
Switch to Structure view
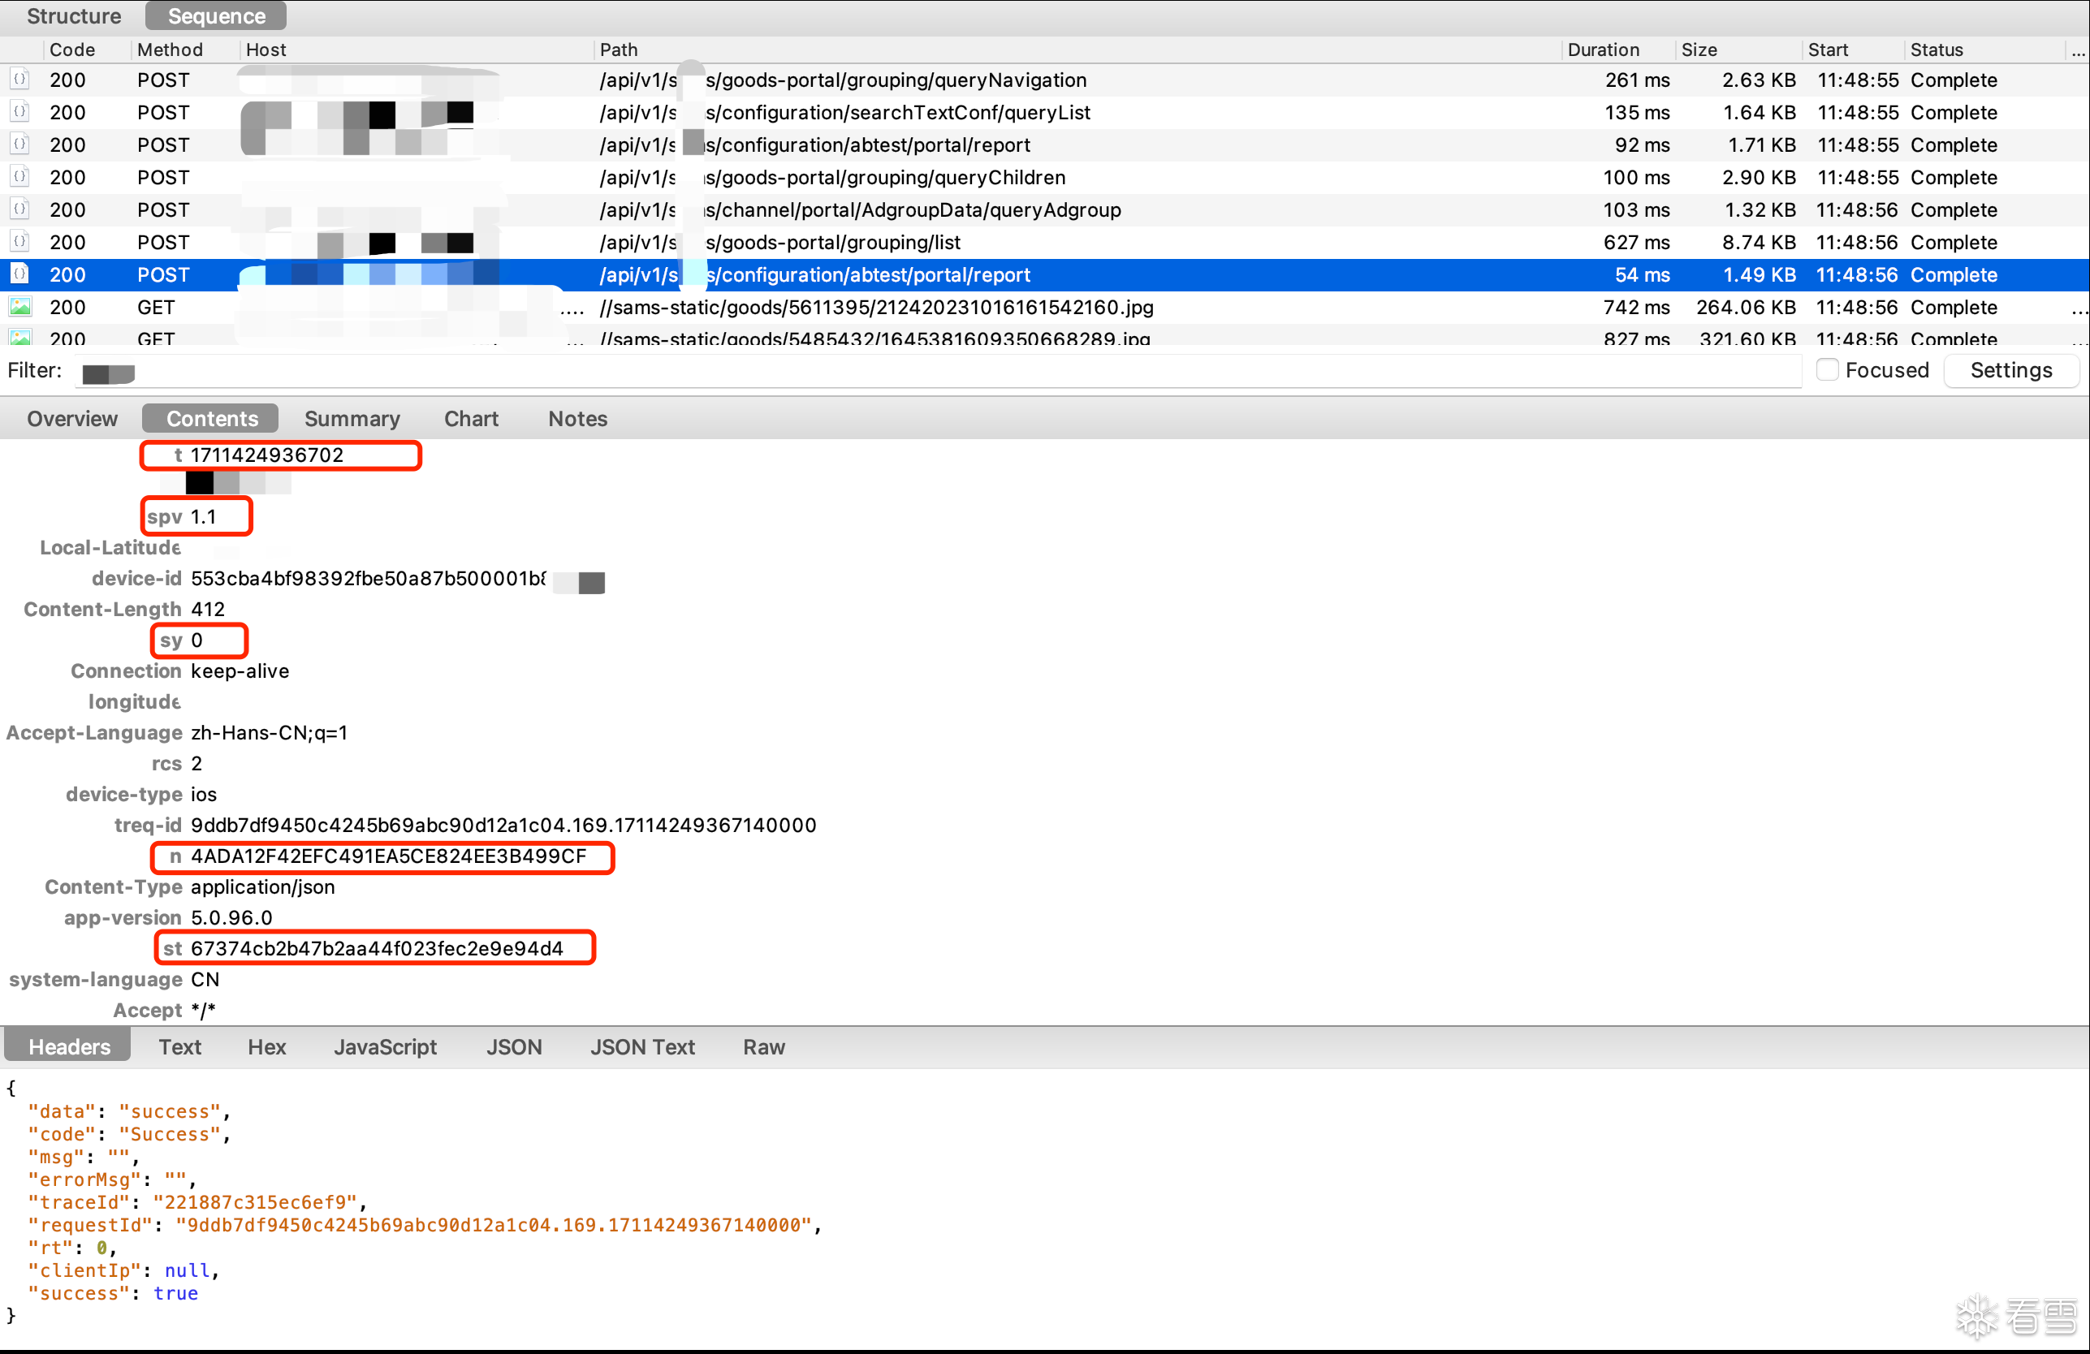pyautogui.click(x=74, y=15)
